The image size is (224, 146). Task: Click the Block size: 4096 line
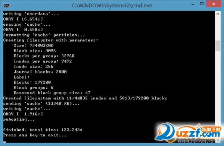[35, 51]
